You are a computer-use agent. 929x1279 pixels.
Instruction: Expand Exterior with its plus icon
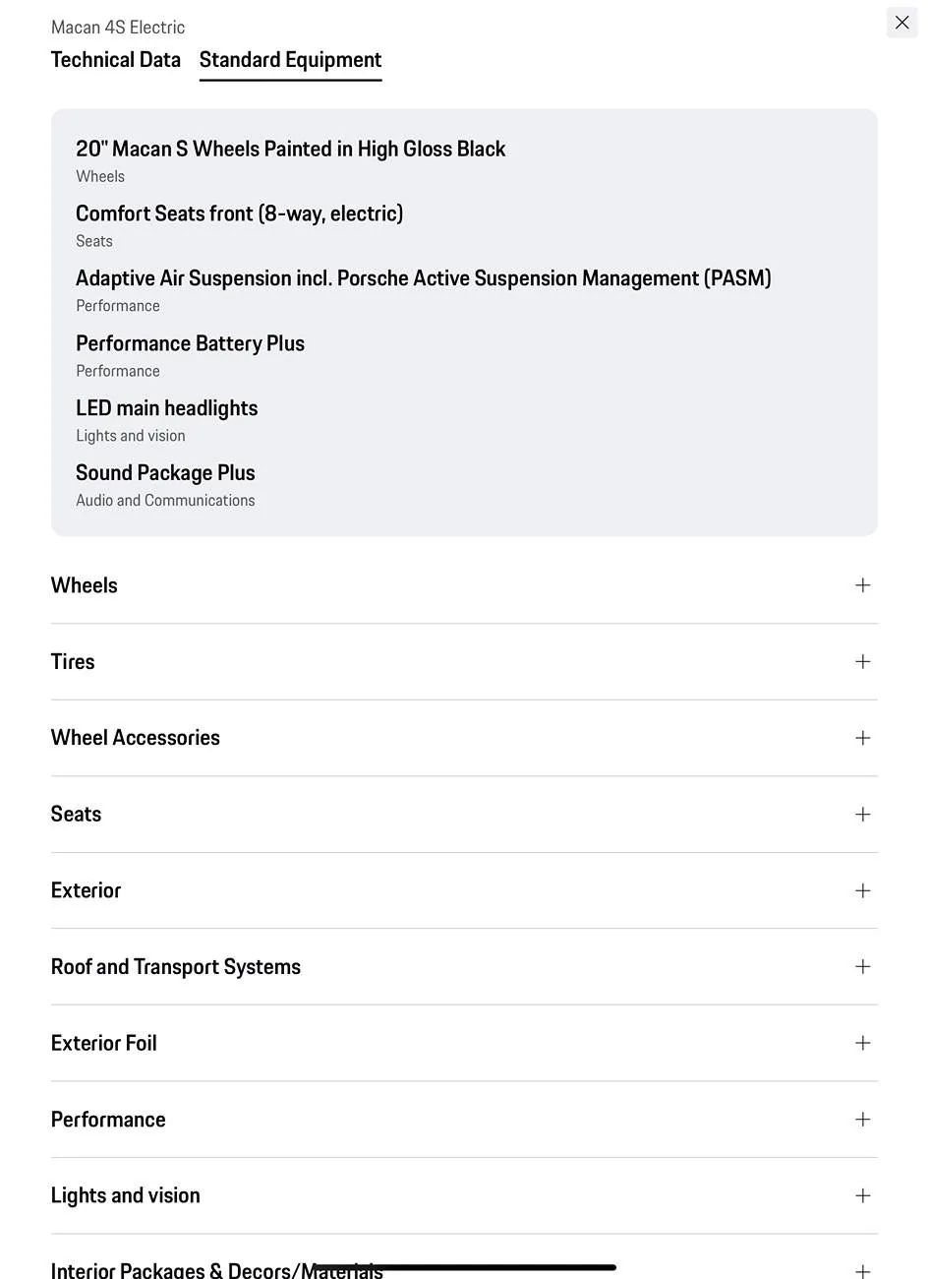click(x=862, y=890)
